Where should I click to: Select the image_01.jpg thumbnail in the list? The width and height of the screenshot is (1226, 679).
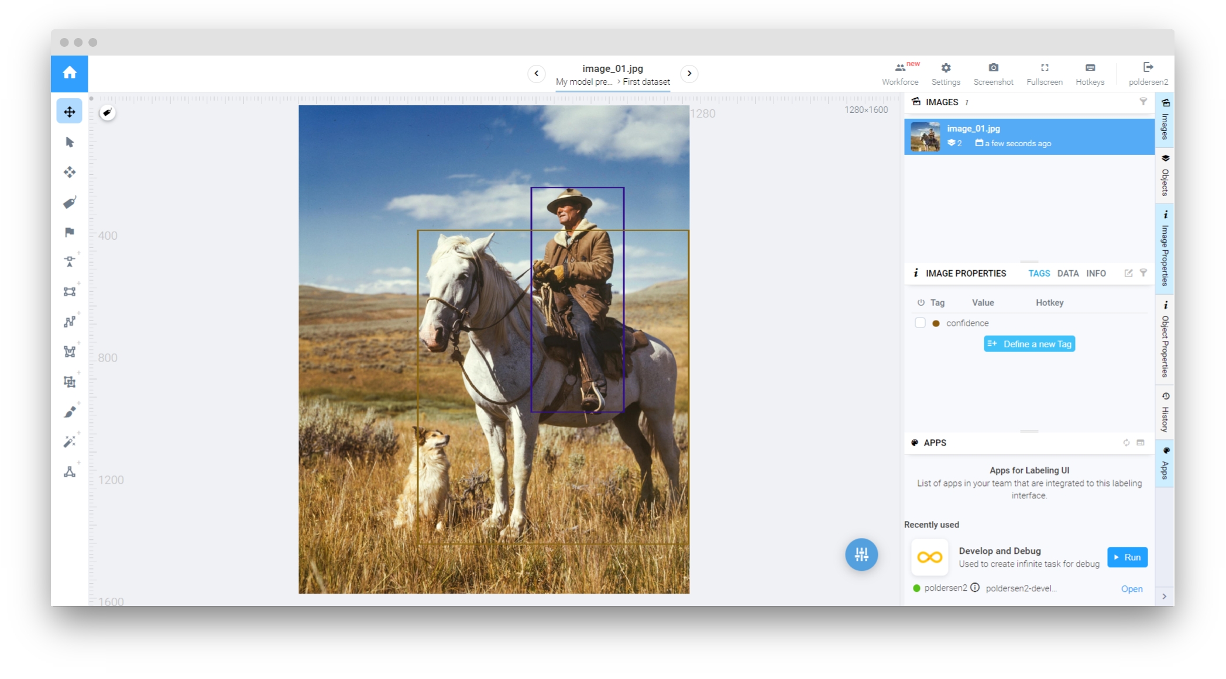pyautogui.click(x=925, y=137)
